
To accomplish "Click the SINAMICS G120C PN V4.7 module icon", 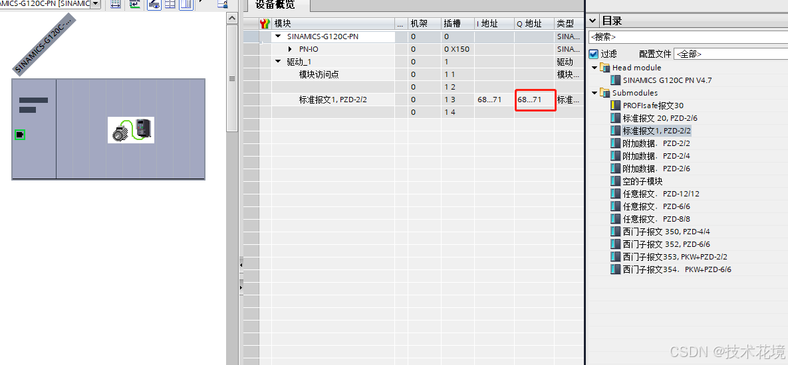I will click(616, 80).
